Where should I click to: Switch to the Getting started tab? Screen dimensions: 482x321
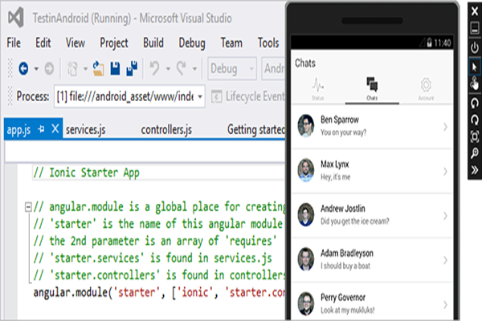(256, 130)
